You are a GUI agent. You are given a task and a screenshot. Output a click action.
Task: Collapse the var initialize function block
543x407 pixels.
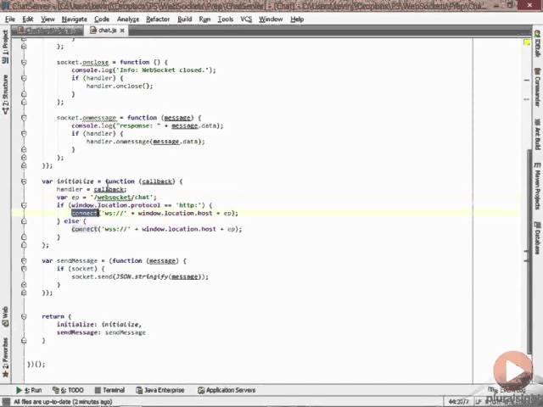(x=24, y=181)
